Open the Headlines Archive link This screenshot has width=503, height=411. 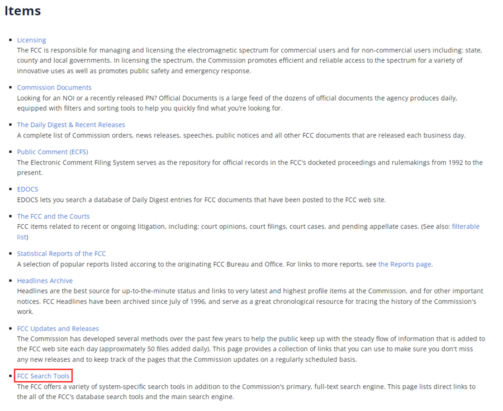tap(45, 281)
